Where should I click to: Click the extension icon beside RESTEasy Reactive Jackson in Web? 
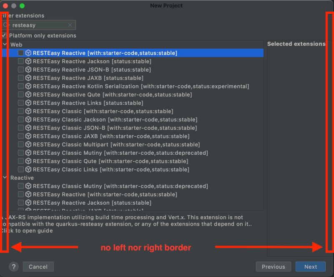click(x=28, y=62)
